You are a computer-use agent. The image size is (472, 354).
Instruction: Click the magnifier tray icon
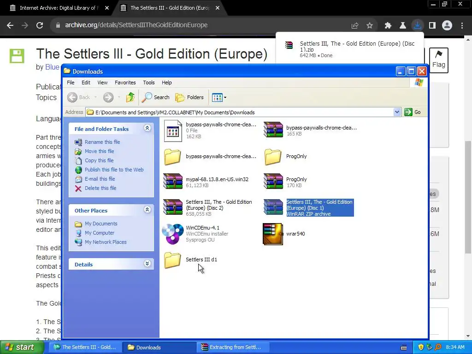(x=438, y=347)
